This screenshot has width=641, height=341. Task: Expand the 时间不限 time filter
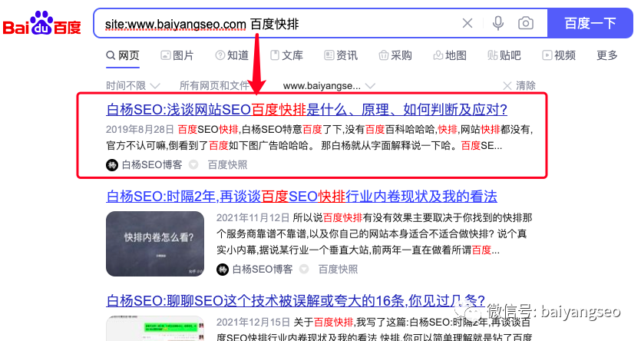click(133, 85)
